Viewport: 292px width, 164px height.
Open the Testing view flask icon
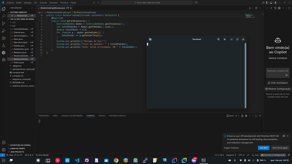coord(4,46)
